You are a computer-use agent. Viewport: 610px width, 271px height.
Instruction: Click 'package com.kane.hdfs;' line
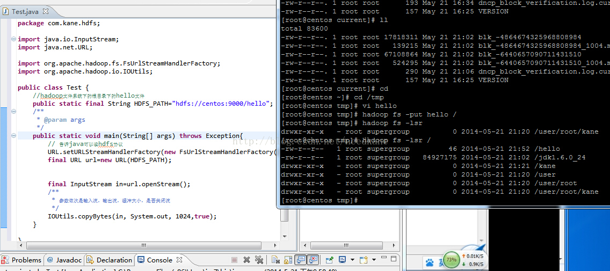[59, 23]
